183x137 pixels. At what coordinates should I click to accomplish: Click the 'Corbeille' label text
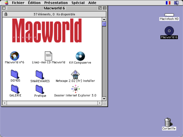point(169,128)
